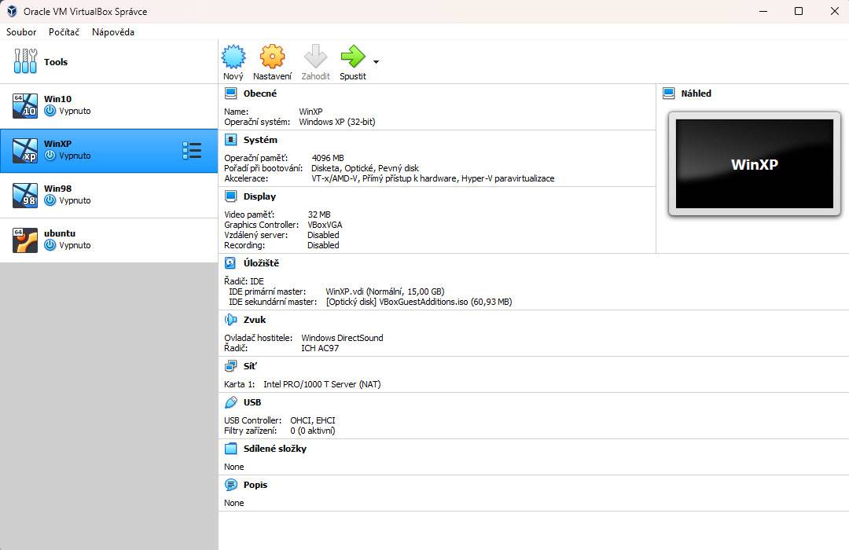
Task: Click the Win98 Vypnuto power state icon
Action: tap(50, 201)
